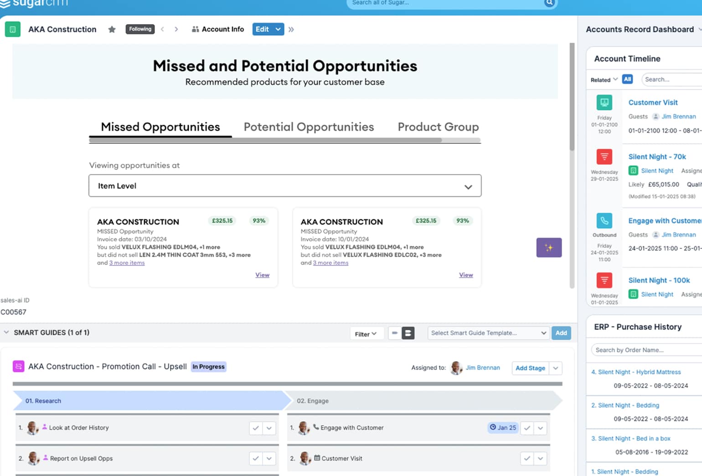
Task: Mark Engage with Customer as complete
Action: 527,428
